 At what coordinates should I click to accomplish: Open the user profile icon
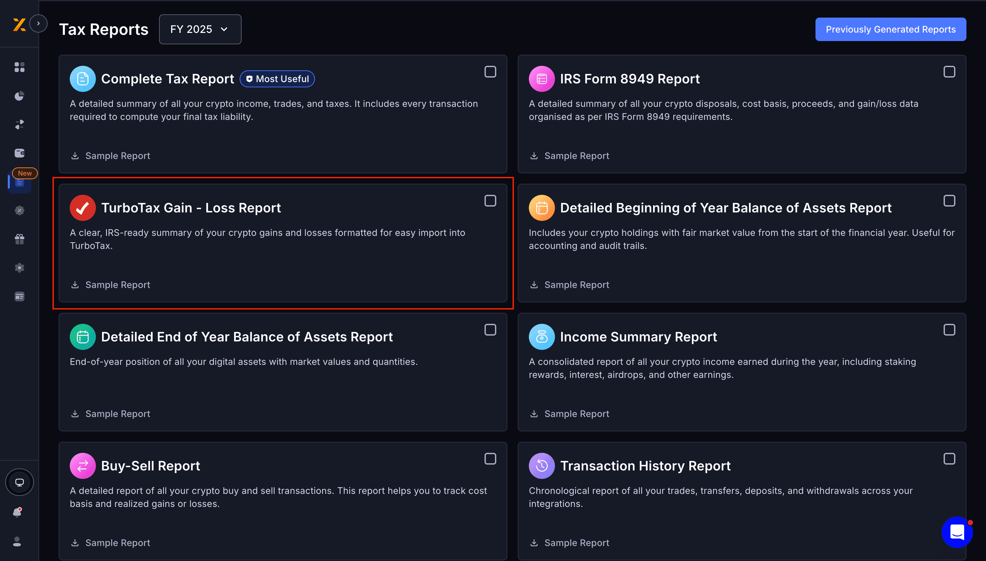click(x=17, y=541)
